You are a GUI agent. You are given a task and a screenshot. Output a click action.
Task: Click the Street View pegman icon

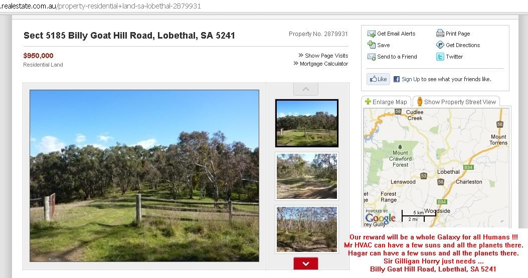[420, 102]
